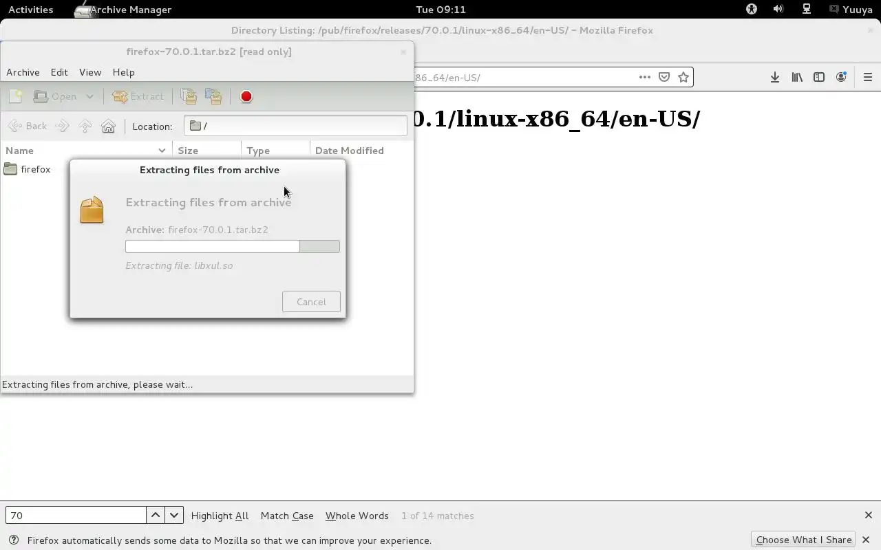Sort by the Date Modified column
The height and width of the screenshot is (550, 881).
pos(361,151)
